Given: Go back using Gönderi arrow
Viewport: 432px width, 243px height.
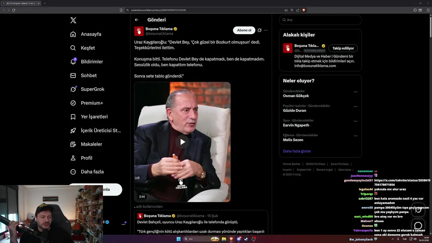Looking at the screenshot, I should pos(136,20).
